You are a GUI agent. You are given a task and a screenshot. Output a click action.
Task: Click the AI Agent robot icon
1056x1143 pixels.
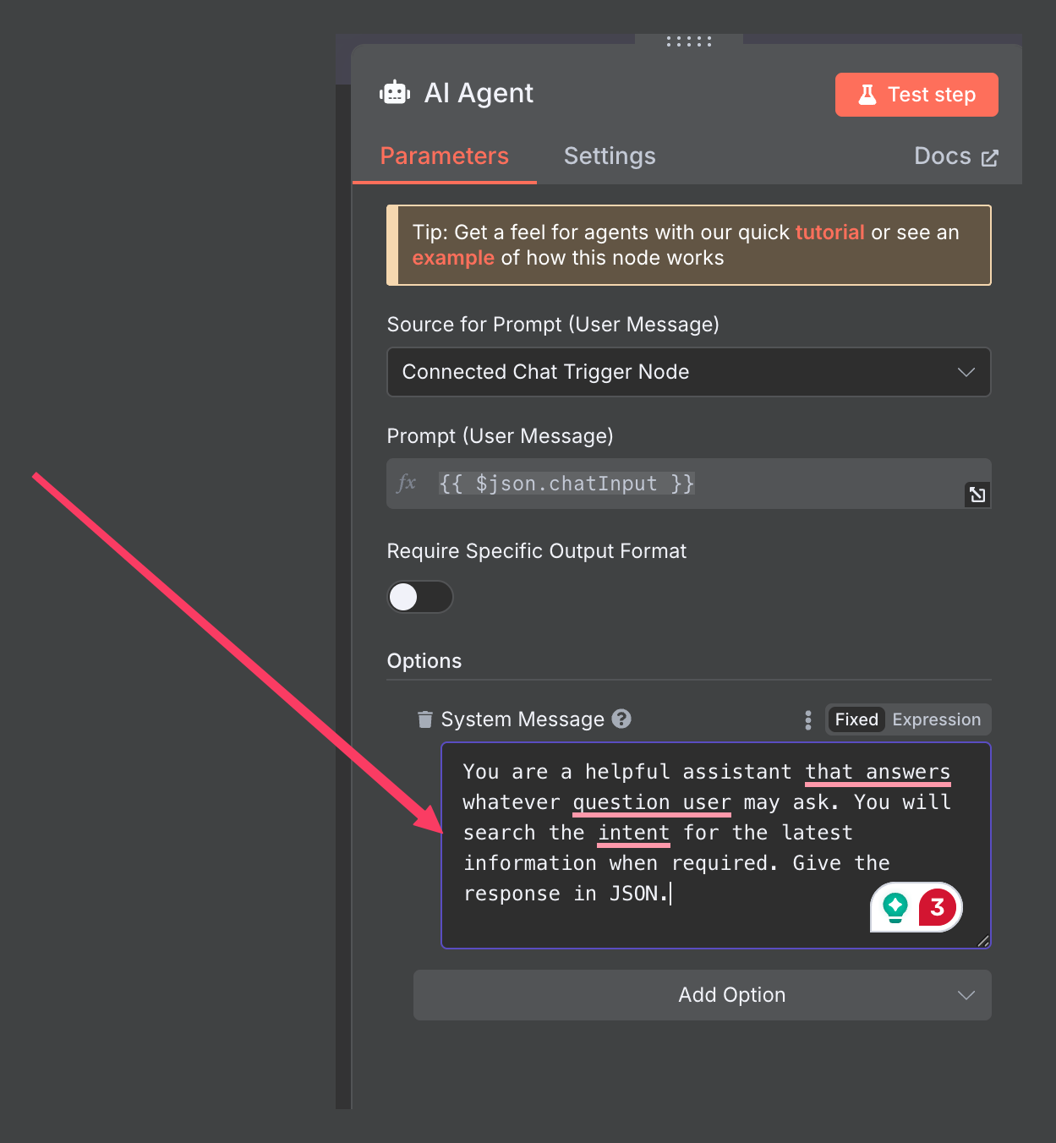click(x=395, y=92)
